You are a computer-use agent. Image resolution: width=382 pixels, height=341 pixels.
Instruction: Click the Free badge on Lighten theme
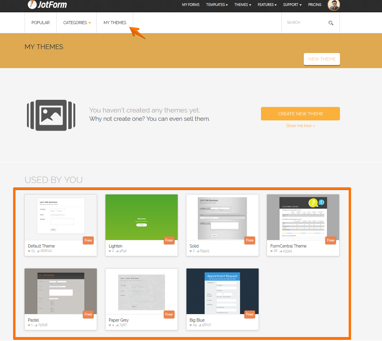[x=169, y=240]
